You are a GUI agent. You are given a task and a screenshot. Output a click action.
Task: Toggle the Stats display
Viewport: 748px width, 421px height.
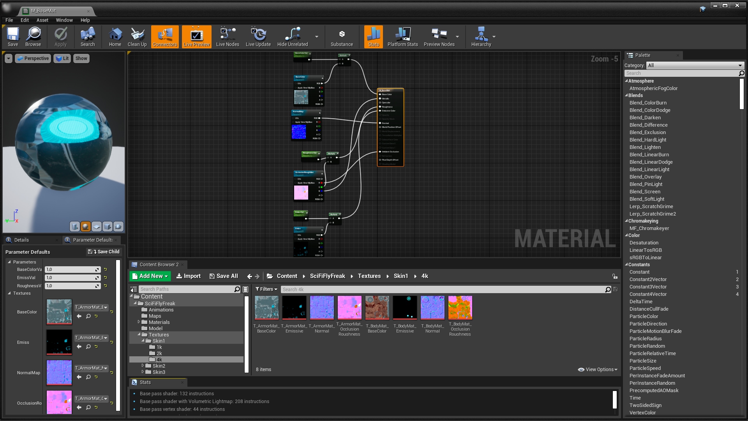coord(373,37)
